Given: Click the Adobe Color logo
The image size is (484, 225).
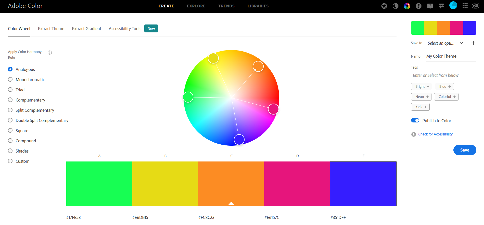Looking at the screenshot, I should click(25, 6).
